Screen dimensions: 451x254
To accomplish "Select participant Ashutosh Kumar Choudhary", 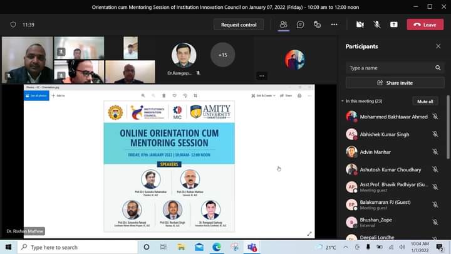I will point(390,169).
